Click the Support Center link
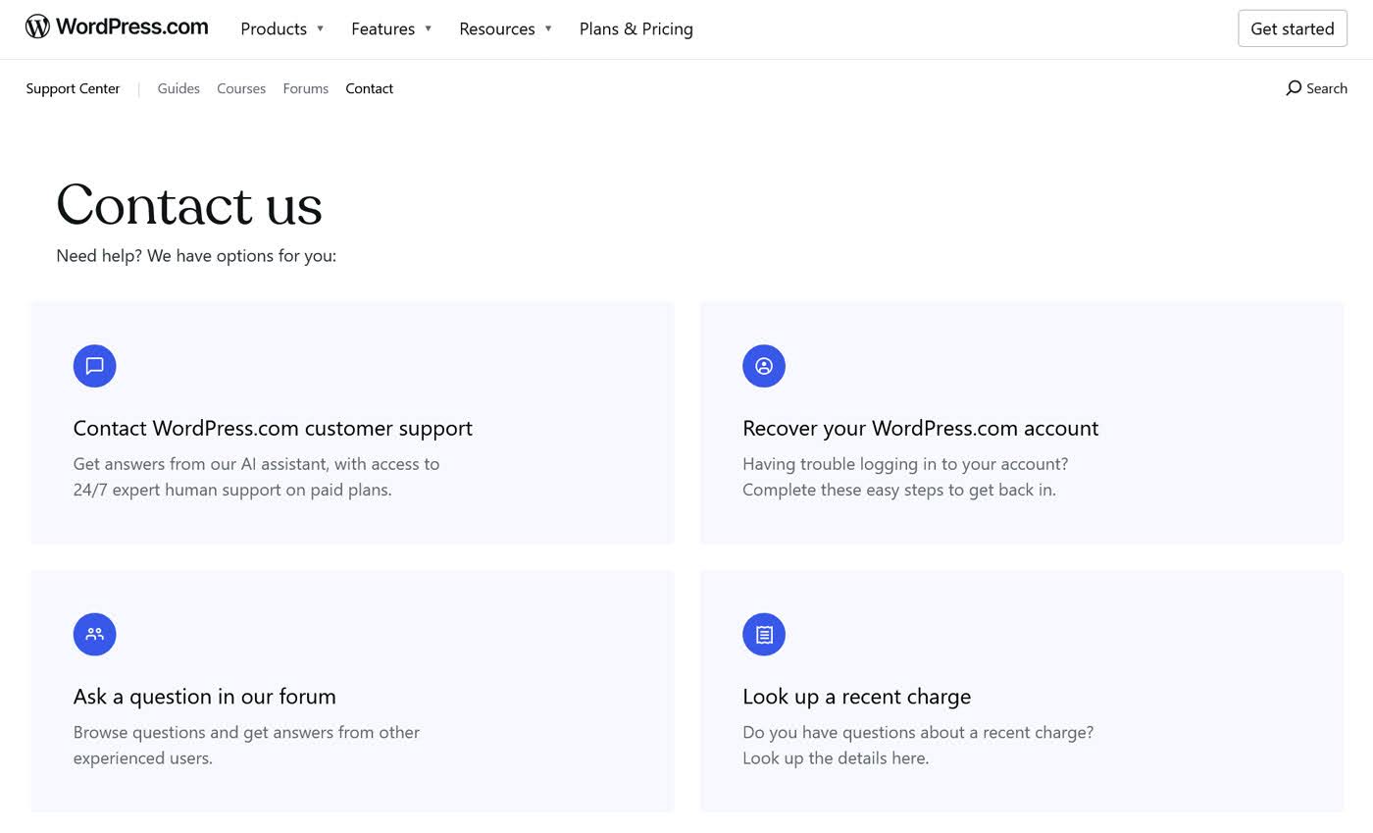The height and width of the screenshot is (833, 1373). pyautogui.click(x=73, y=88)
